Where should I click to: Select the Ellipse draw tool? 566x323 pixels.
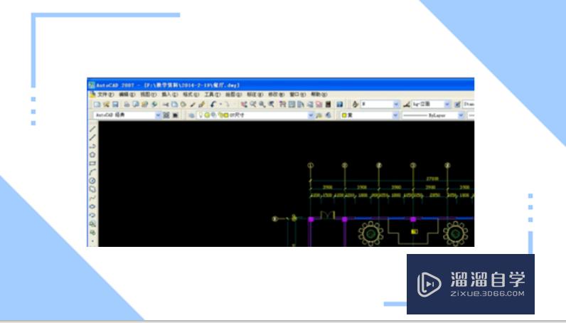(92, 206)
